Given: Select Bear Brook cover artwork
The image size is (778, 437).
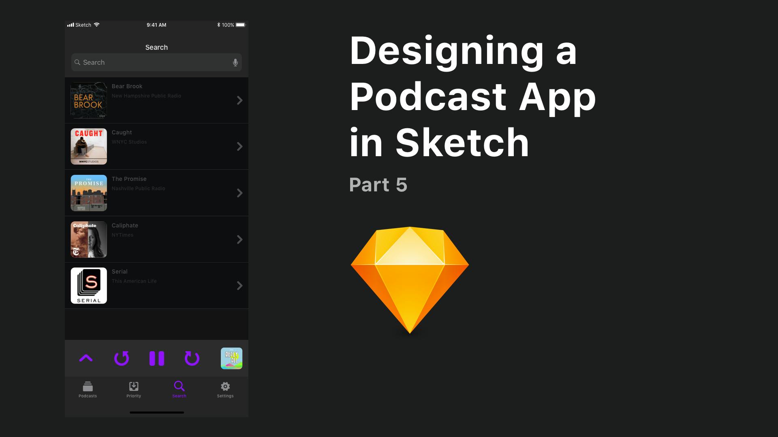Looking at the screenshot, I should pyautogui.click(x=89, y=100).
